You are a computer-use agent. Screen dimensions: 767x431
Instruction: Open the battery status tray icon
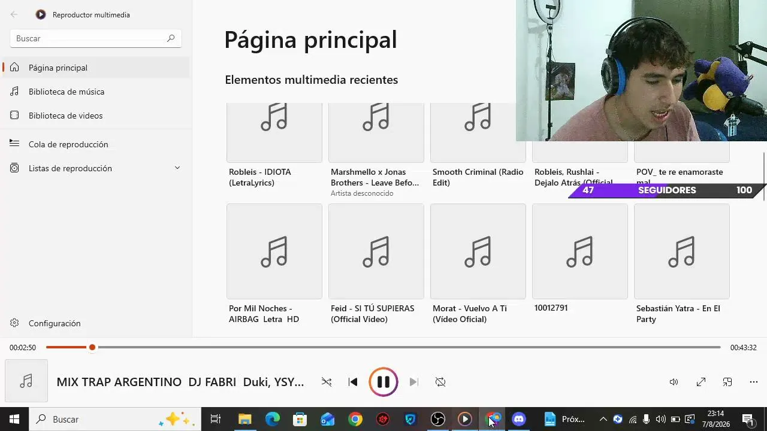(675, 419)
